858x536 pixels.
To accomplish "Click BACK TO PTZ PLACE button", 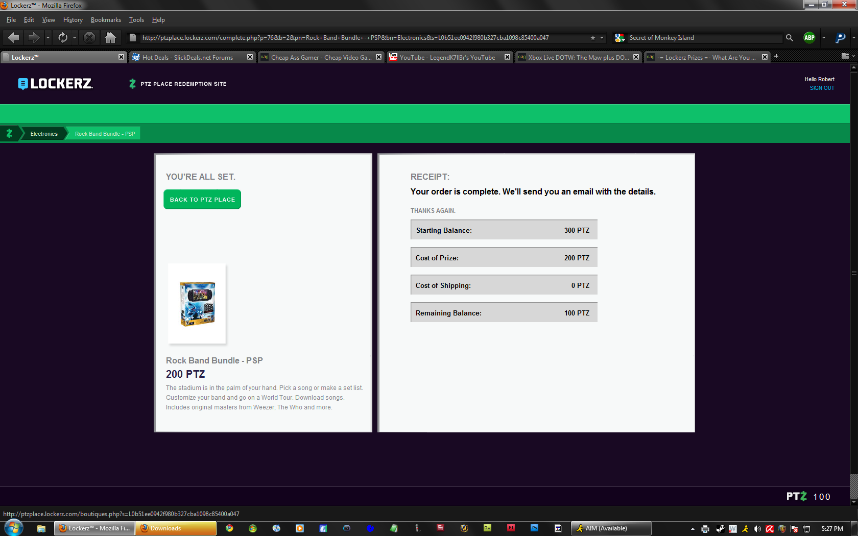I will pyautogui.click(x=202, y=200).
